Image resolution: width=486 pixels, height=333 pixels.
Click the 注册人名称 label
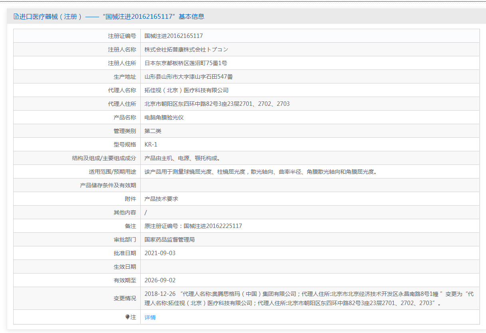click(x=122, y=50)
